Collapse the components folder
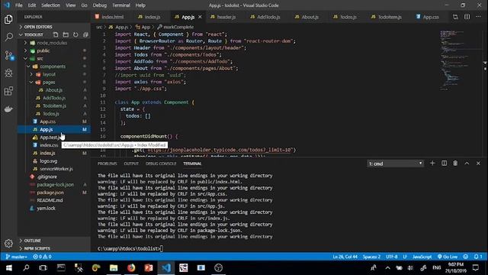488x275 pixels. pyautogui.click(x=54, y=66)
